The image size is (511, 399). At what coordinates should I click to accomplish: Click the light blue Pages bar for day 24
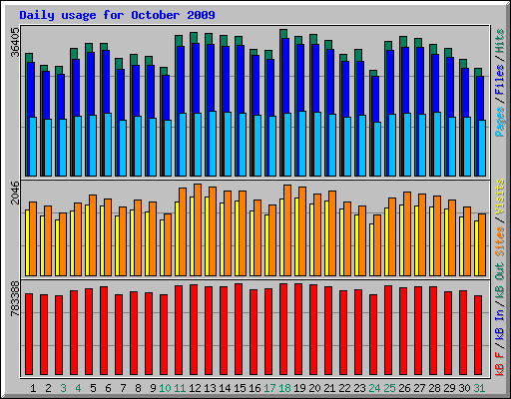pyautogui.click(x=377, y=149)
